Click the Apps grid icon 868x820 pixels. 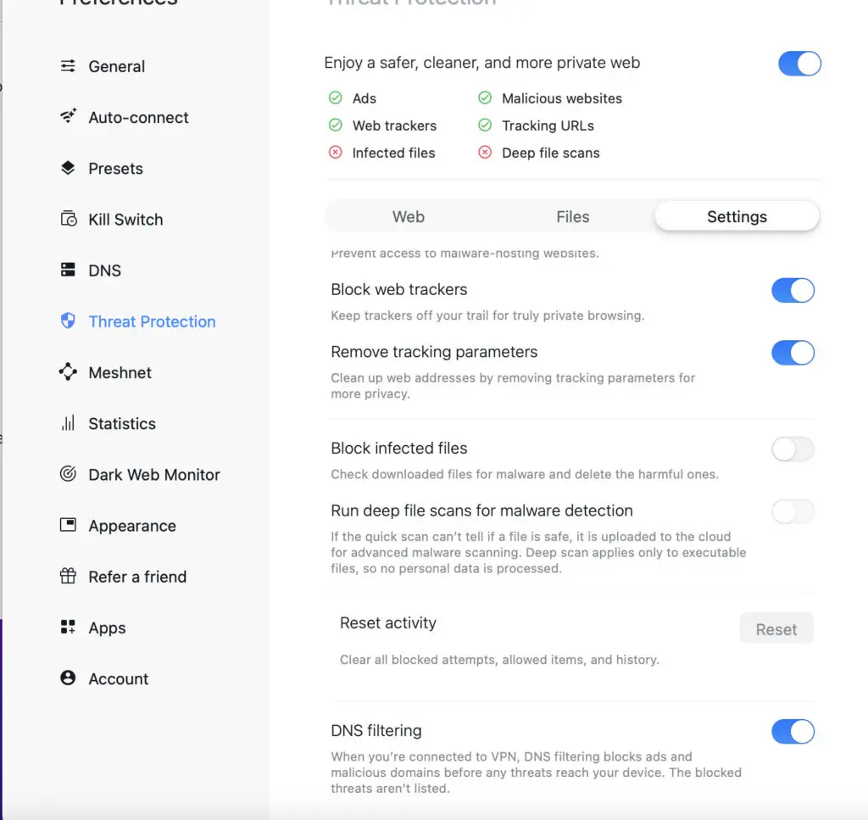68,627
